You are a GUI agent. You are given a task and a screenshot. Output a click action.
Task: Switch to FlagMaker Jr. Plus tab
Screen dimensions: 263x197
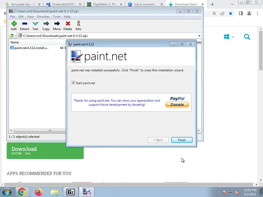(105, 4)
